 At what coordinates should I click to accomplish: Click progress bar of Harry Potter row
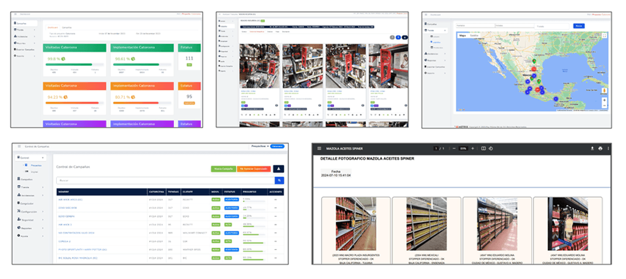(x=253, y=252)
